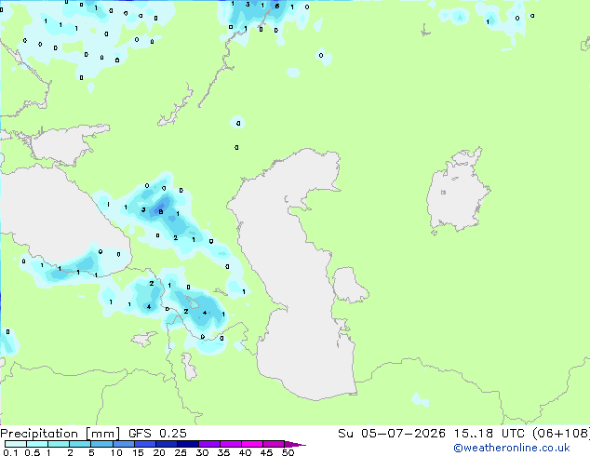Click the 2–5 mm legend swatch
The height and width of the screenshot is (456, 590).
[80, 444]
